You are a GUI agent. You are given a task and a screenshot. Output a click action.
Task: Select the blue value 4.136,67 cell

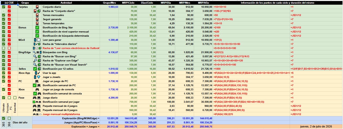pos(110,52)
